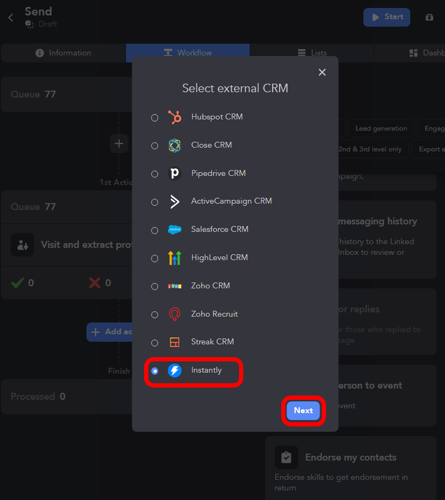Select the Zoho Recruit radio button
The height and width of the screenshot is (500, 445).
(155, 314)
